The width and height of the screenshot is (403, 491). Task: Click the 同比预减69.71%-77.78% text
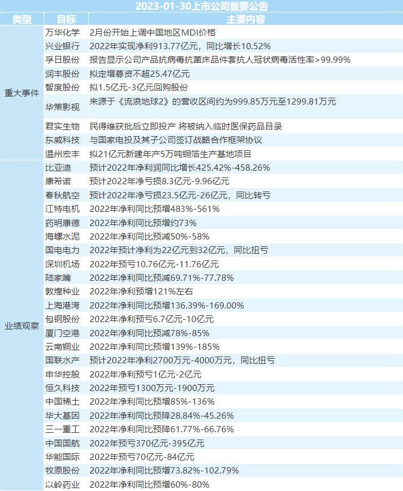pos(162,278)
